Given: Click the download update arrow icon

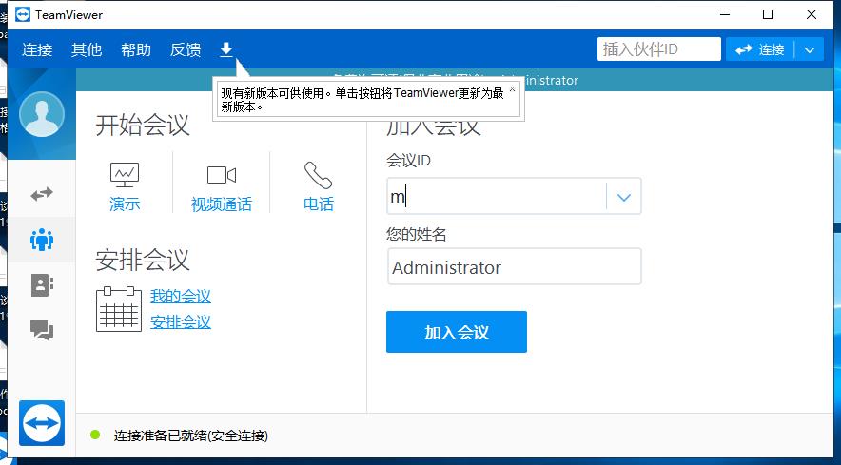Looking at the screenshot, I should [226, 49].
